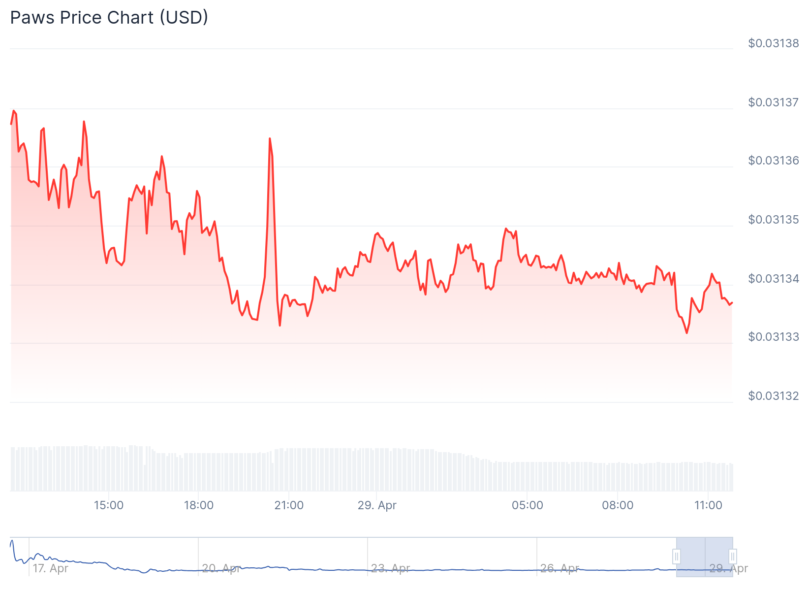Click the 08:00 time axis label
809x591 pixels.
[618, 505]
